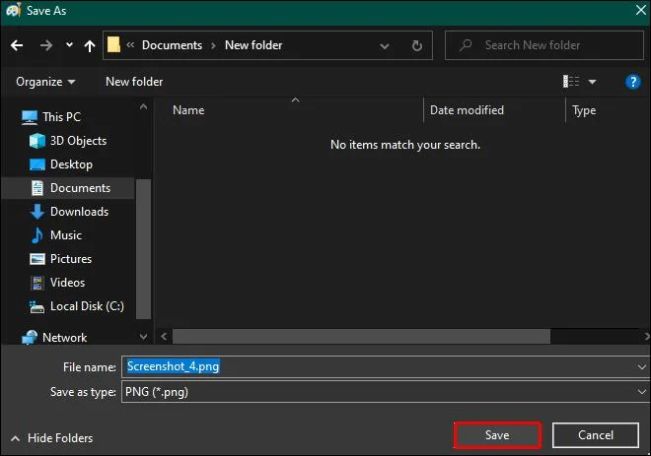This screenshot has height=456, width=651.
Task: Expand the address bar history dropdown
Action: point(385,46)
